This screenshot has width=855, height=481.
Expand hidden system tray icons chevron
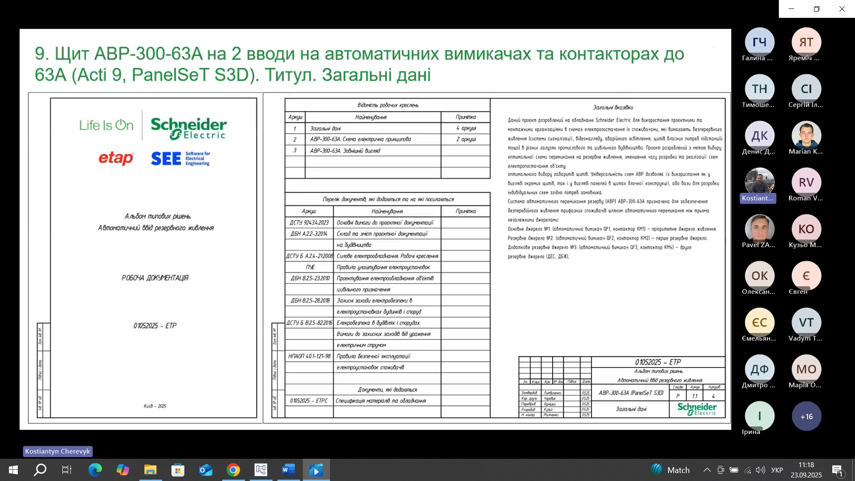[707, 470]
